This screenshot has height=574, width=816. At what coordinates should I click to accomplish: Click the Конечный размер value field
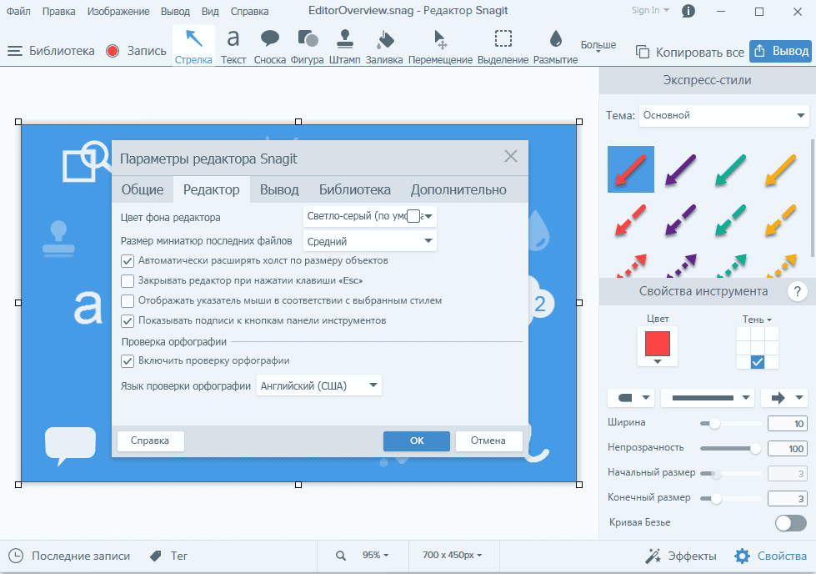[788, 498]
